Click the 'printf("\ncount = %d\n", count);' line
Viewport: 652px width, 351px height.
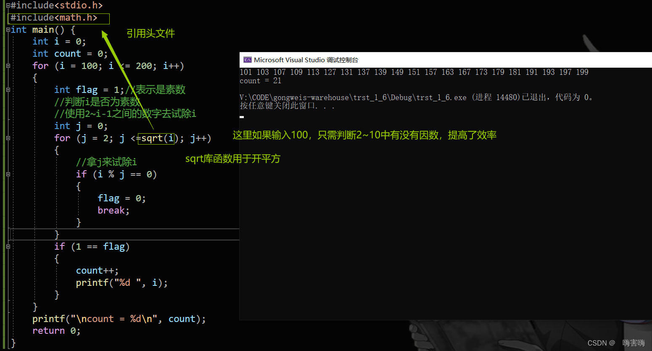coord(119,319)
